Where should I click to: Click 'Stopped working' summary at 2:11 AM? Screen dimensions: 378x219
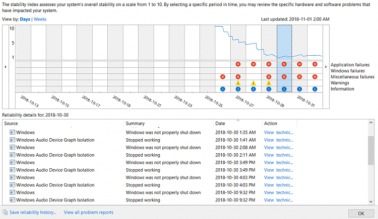coord(143,155)
